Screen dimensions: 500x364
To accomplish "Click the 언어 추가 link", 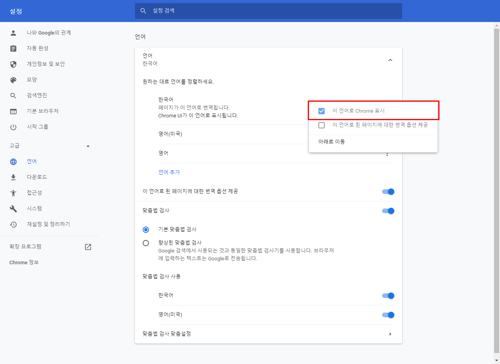I will tap(169, 172).
